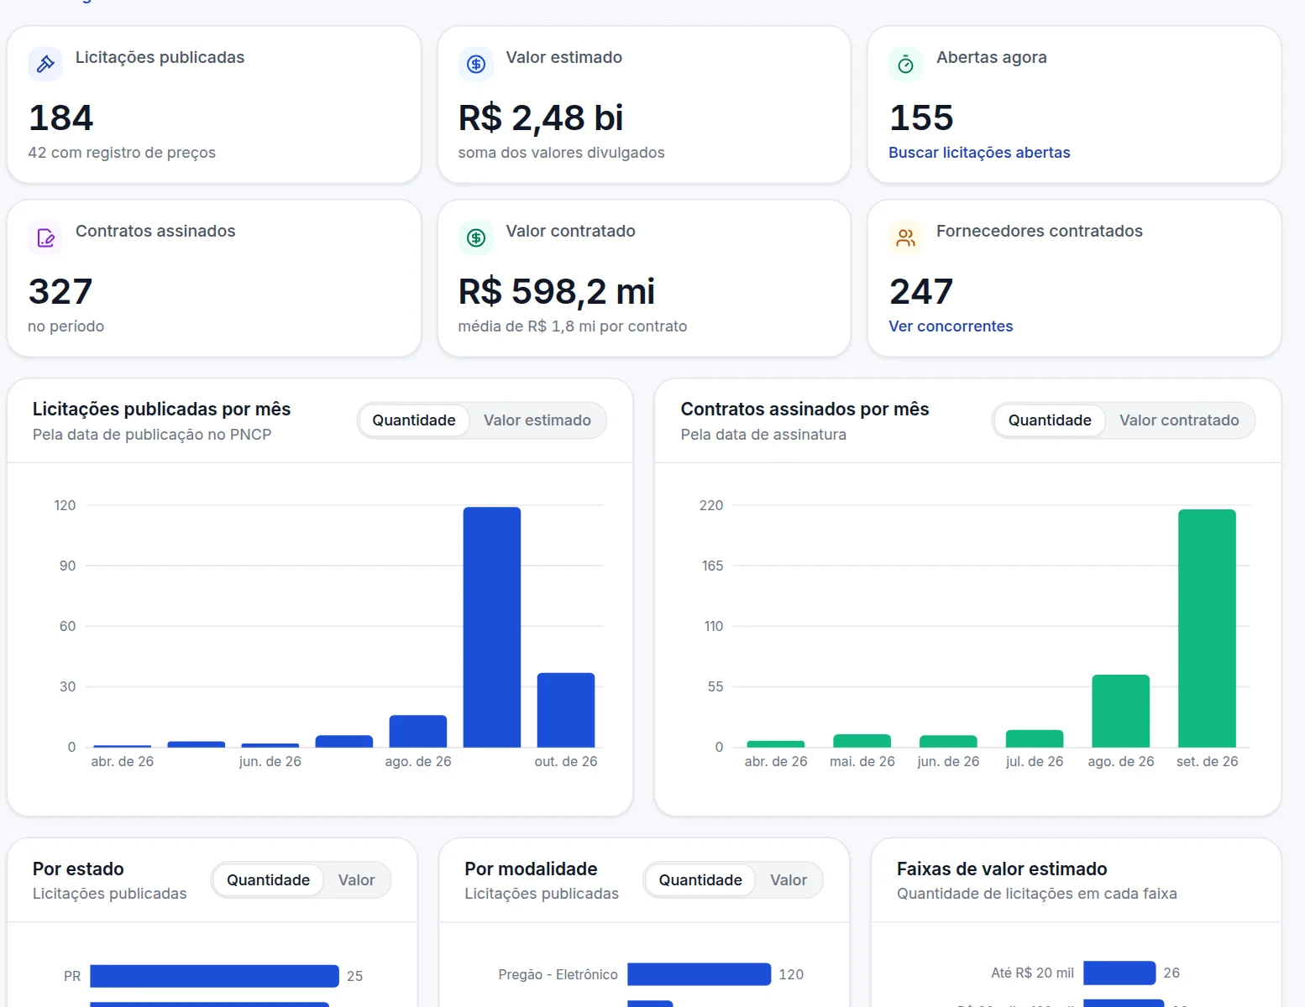This screenshot has width=1305, height=1007.
Task: Click the text soma dos valores divulgados
Action: [x=561, y=153]
